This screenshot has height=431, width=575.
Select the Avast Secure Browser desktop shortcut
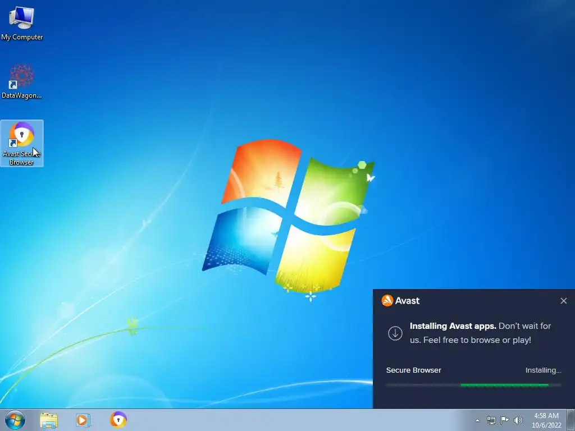click(22, 143)
